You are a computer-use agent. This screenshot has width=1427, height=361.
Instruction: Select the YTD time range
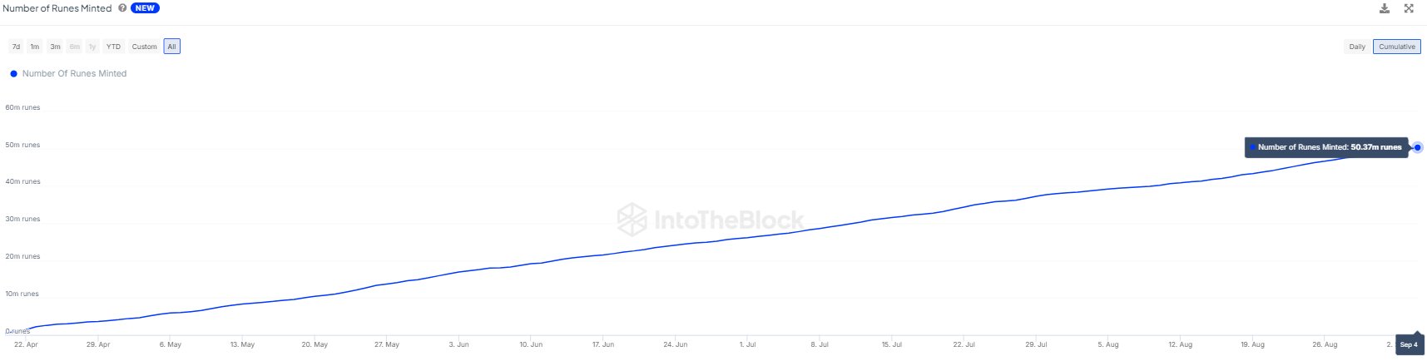113,47
